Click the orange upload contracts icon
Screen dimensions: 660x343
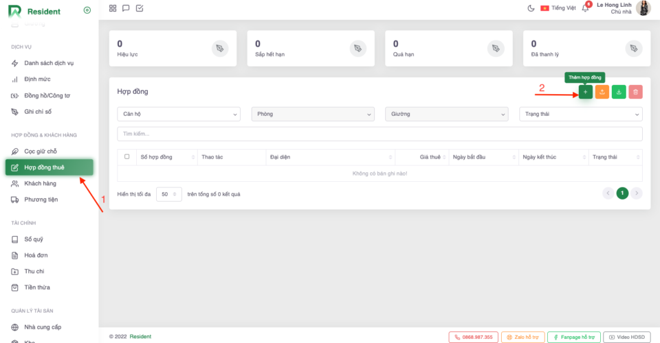(x=602, y=92)
